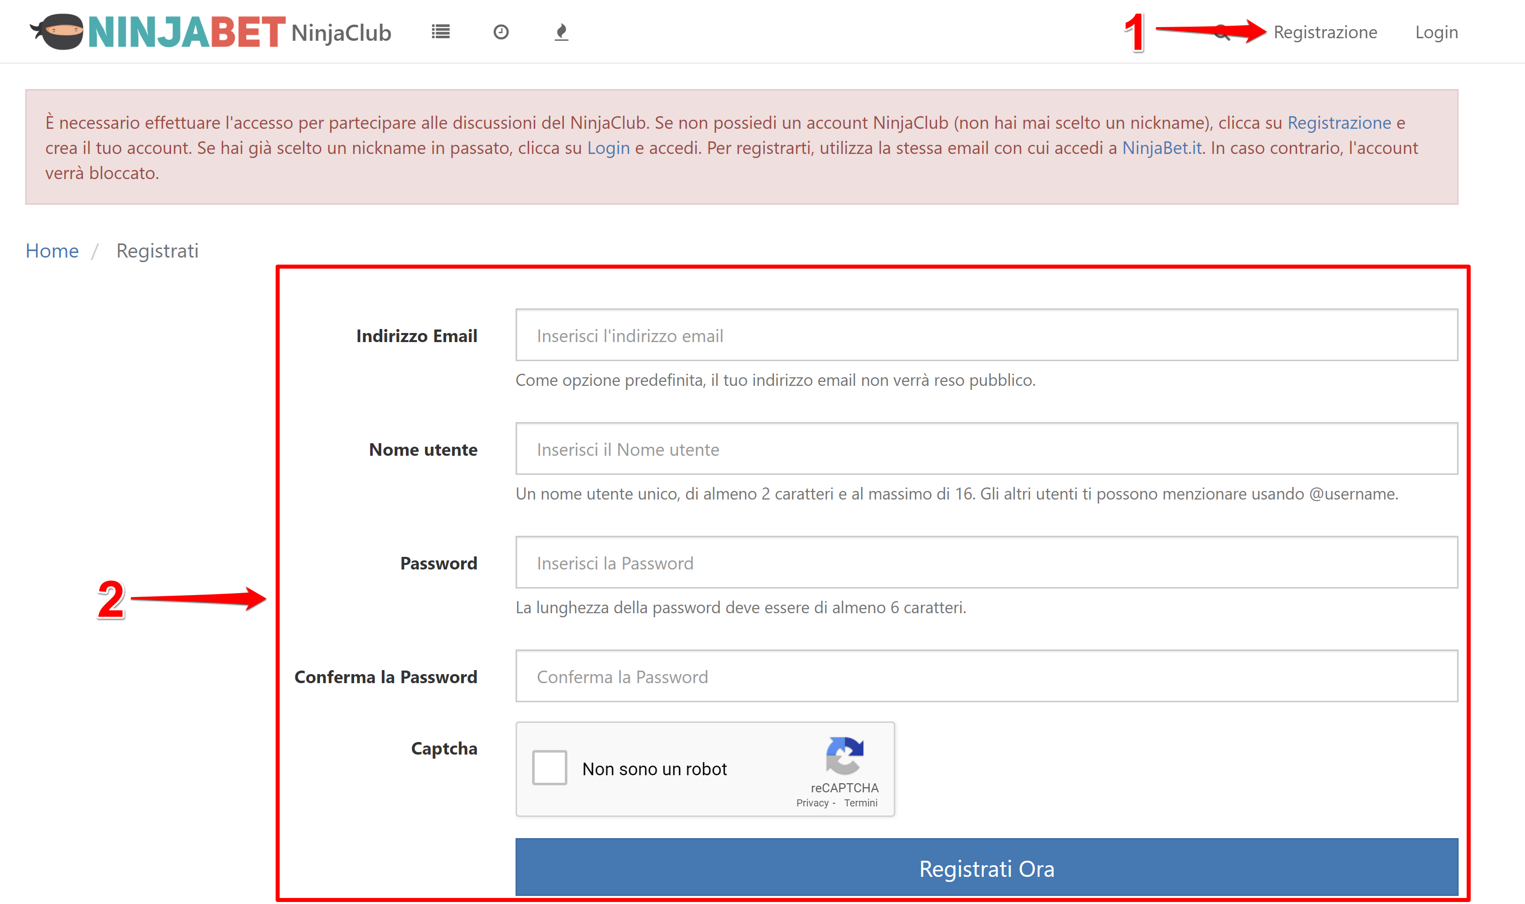
Task: Go to Home in the breadcrumb
Action: pyautogui.click(x=52, y=251)
